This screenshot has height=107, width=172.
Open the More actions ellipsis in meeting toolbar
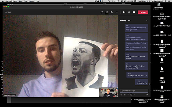tap(117, 12)
